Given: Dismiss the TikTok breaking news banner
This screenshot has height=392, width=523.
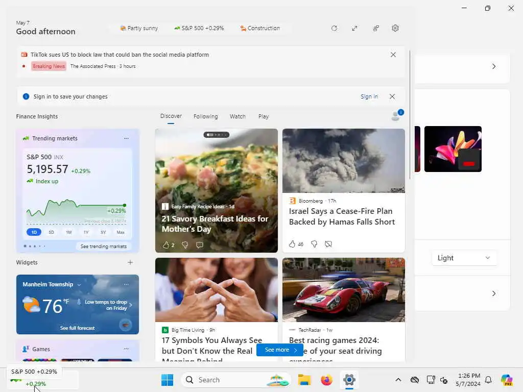Looking at the screenshot, I should (393, 55).
